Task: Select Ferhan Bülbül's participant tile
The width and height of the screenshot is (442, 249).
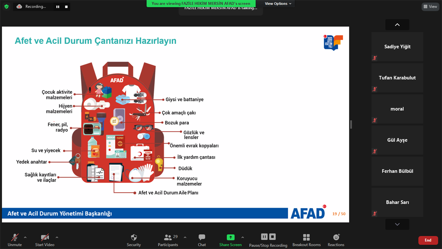Action: coord(397,171)
